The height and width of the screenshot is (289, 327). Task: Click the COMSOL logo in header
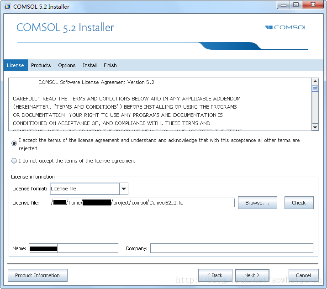coord(286,27)
